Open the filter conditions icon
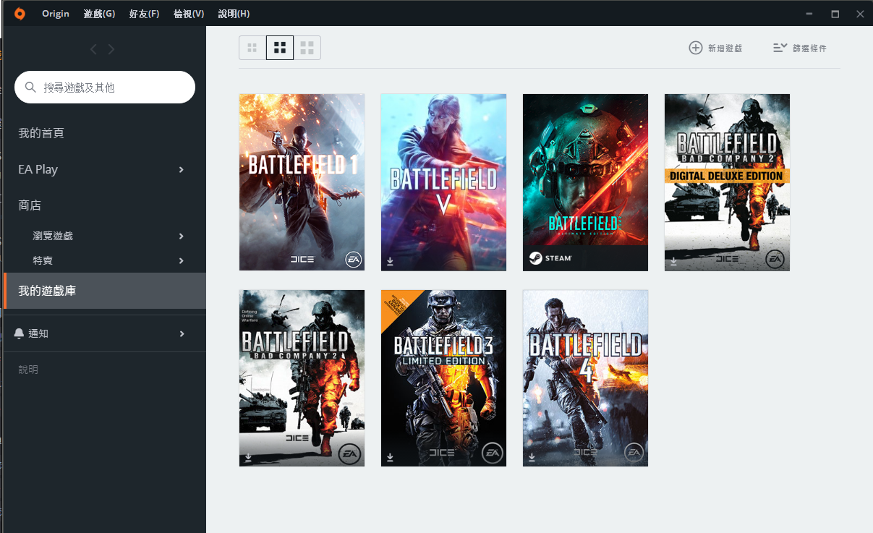 (x=780, y=48)
